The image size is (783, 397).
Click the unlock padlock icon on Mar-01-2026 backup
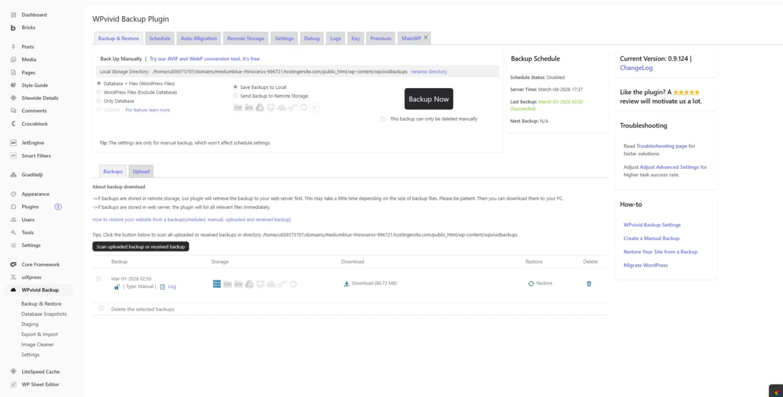pos(117,287)
